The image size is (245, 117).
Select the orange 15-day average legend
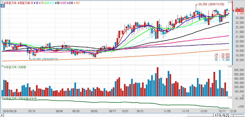point(41,3)
